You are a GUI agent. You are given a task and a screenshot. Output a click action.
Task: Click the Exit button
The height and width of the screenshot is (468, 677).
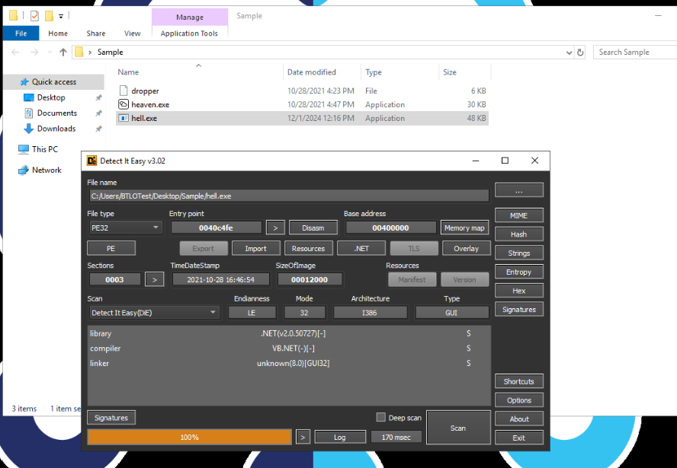[519, 438]
